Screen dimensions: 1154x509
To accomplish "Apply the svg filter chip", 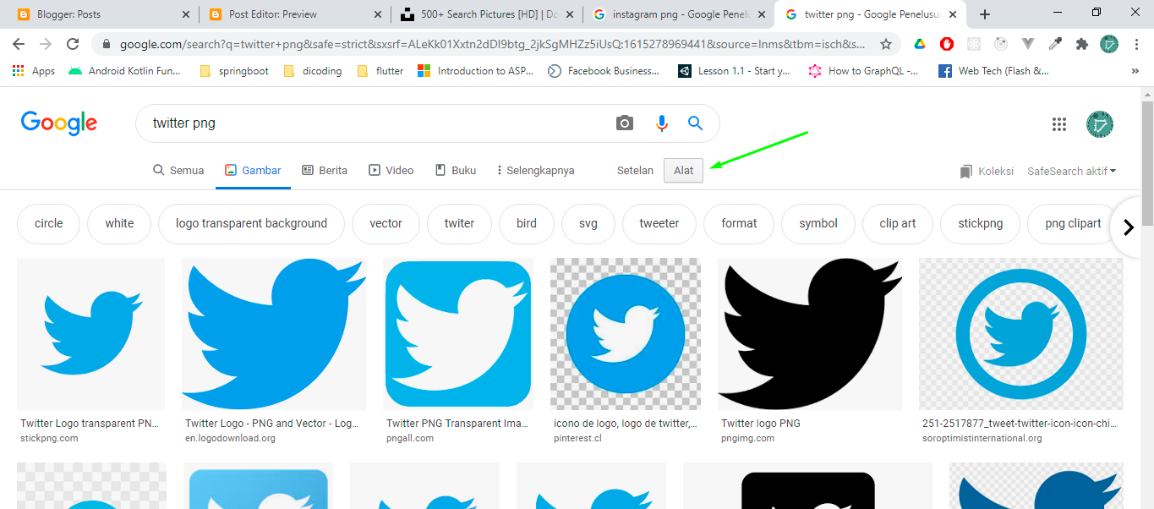I will 588,223.
